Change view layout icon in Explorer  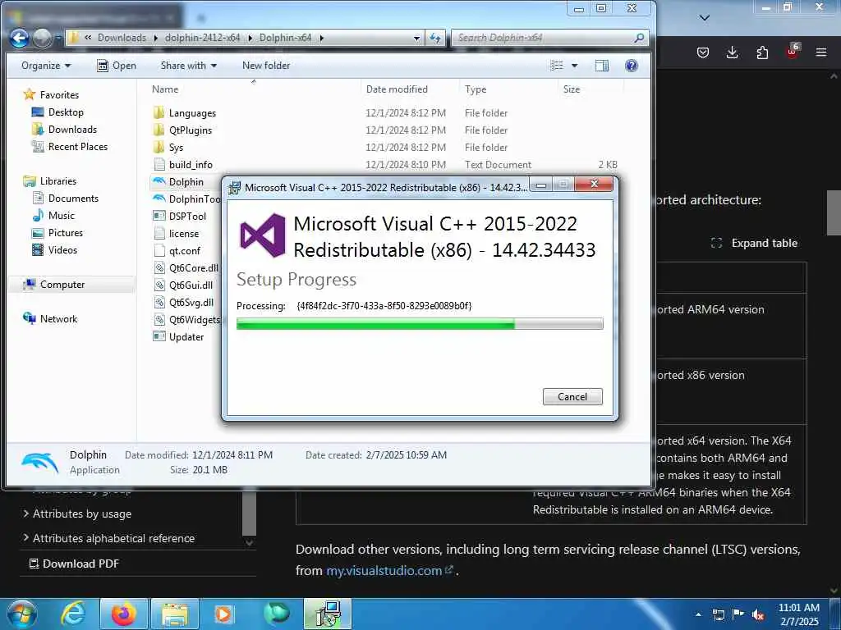pos(557,66)
